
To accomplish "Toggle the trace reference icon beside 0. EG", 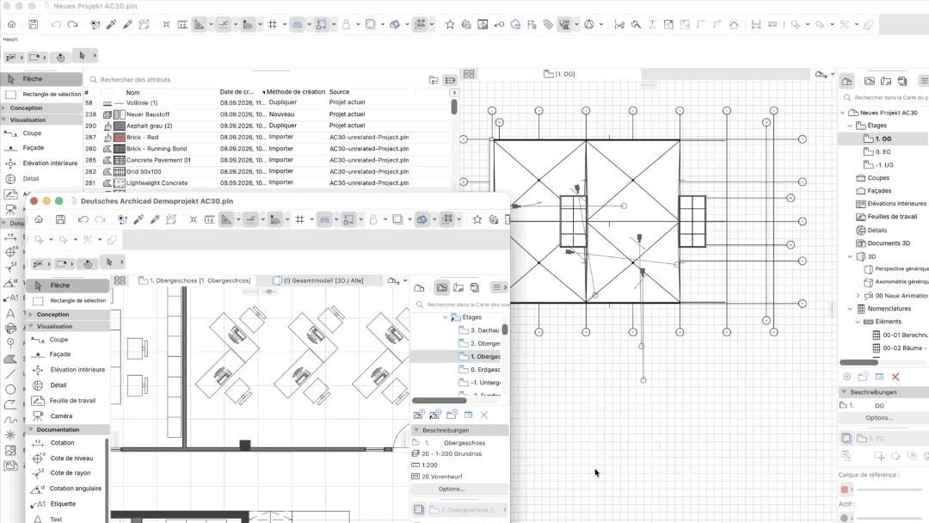I will click(846, 439).
